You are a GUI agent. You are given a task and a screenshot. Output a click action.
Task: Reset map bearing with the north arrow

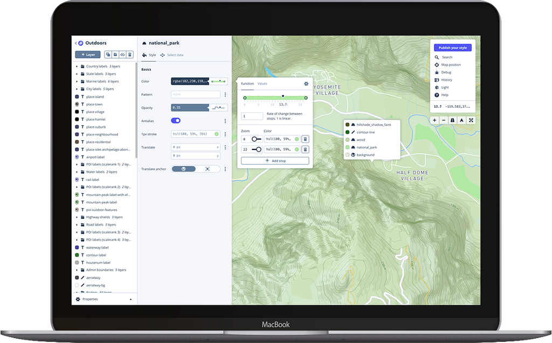461,120
